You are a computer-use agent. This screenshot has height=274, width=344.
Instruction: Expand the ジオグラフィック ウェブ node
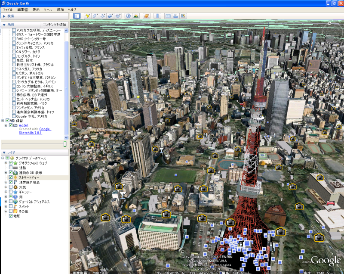(6, 163)
